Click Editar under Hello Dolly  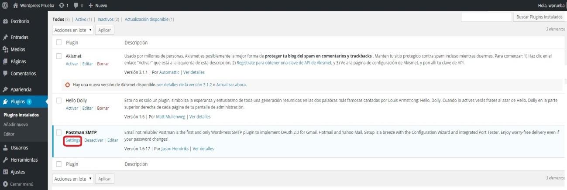[x=87, y=108]
